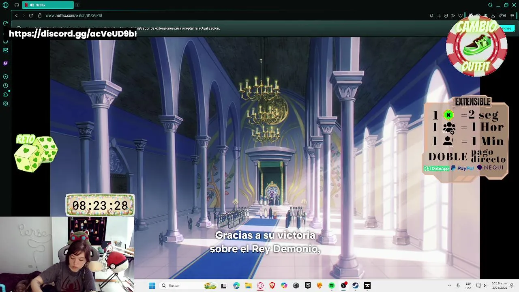Click the pin icon in address bar
Screen dimensions: 519x292
click(431, 15)
